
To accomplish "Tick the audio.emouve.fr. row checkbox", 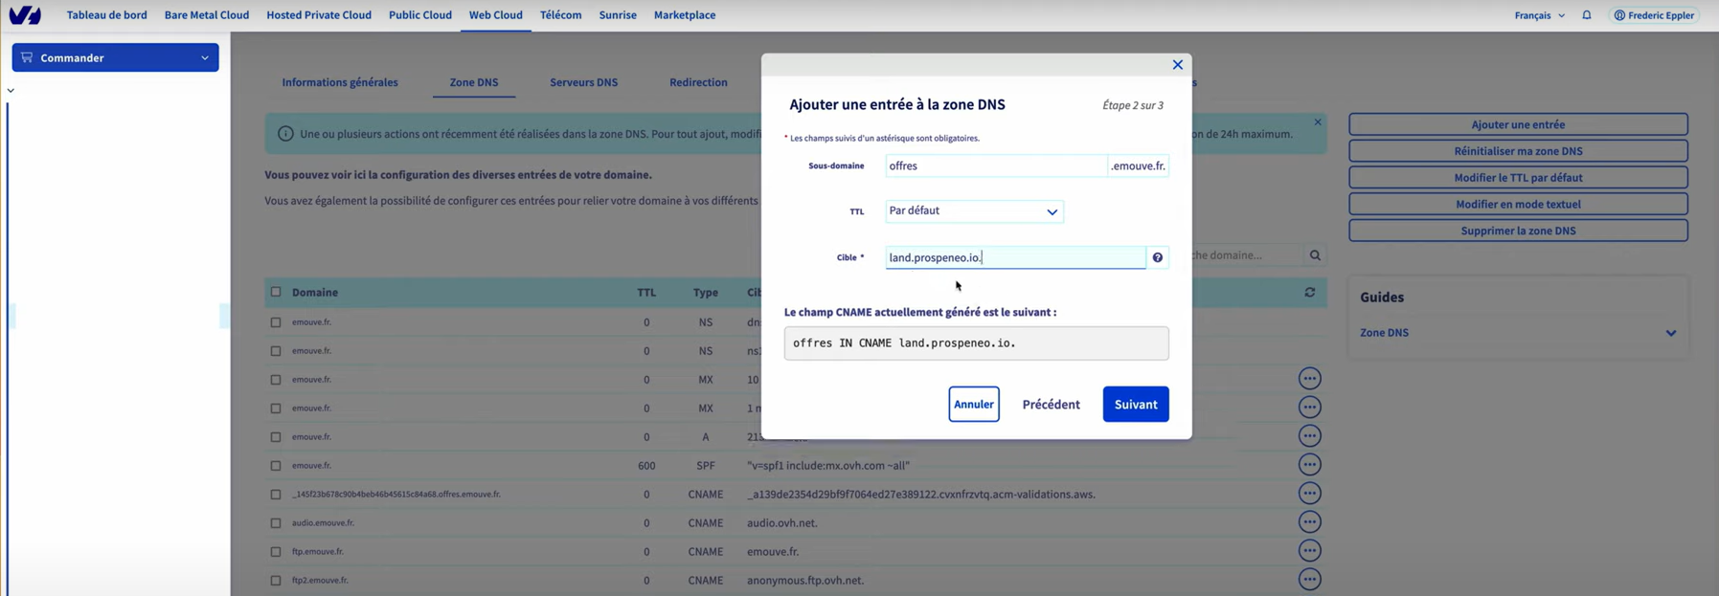I will point(276,523).
